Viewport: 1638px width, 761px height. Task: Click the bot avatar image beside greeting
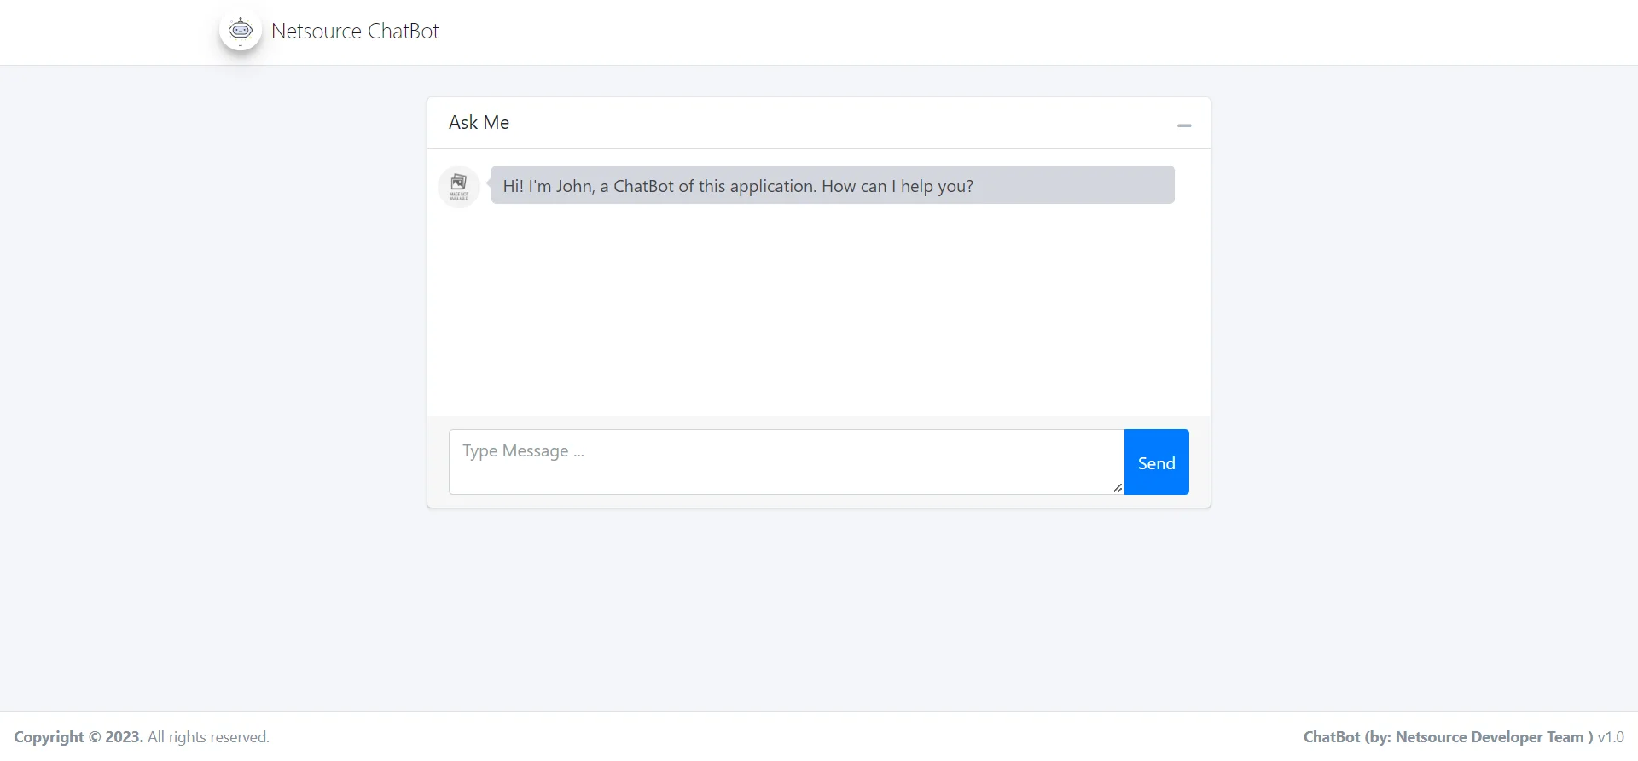pyautogui.click(x=459, y=186)
